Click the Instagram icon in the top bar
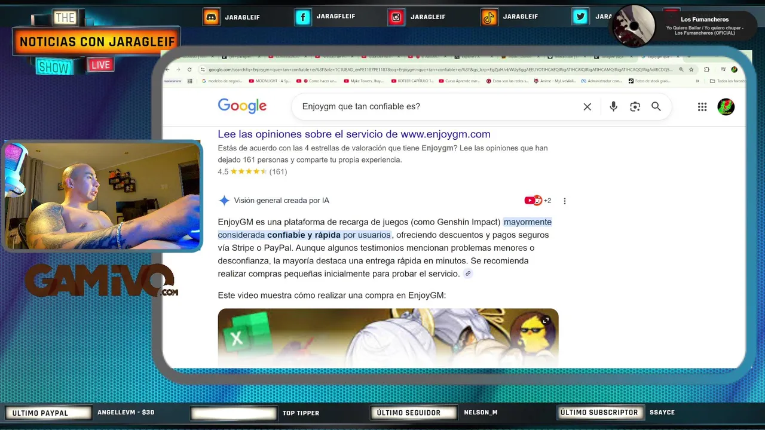 (x=396, y=17)
